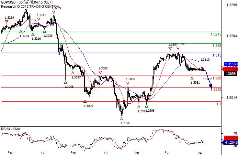
Task: Select date 17 on the time axis
Action: coord(43,153)
